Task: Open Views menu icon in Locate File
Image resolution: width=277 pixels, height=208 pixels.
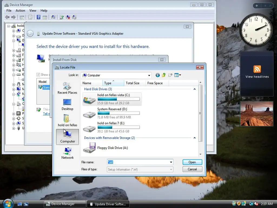Action: 177,75
